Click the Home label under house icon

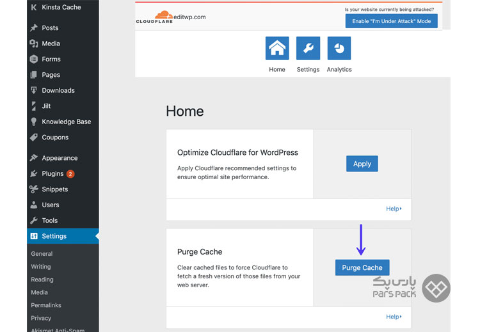point(277,70)
